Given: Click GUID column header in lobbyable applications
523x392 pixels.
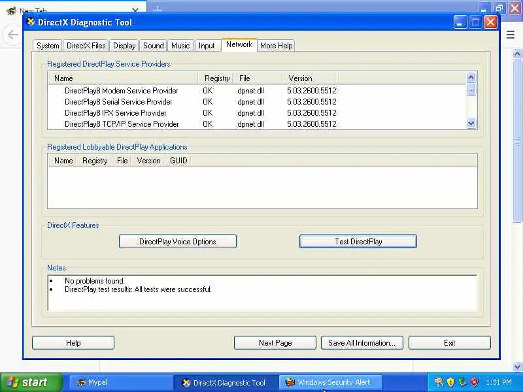Looking at the screenshot, I should (178, 161).
